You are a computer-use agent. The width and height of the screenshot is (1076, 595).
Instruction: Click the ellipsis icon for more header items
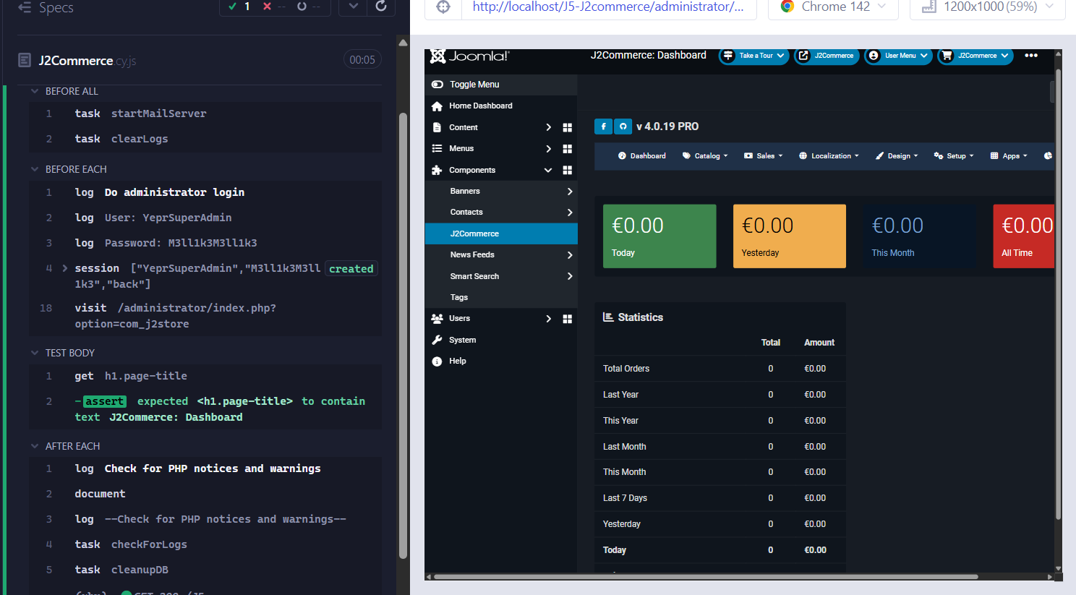click(x=1031, y=55)
